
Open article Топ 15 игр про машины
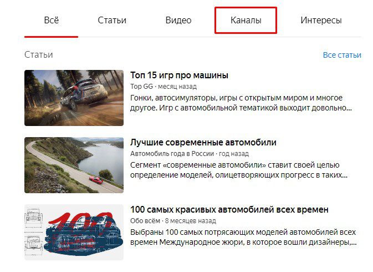(179, 75)
